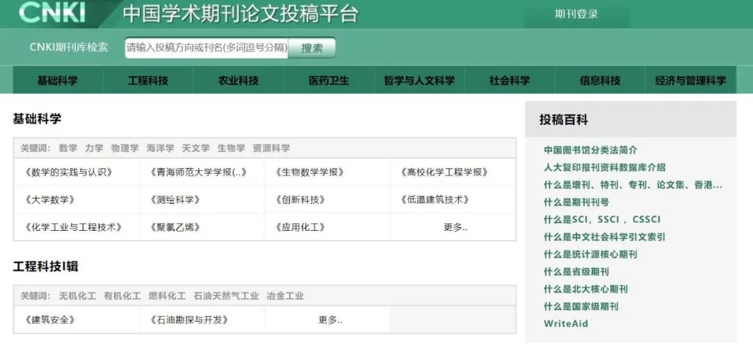
Task: Open the 农业科技 navigation tab
Action: [x=238, y=80]
